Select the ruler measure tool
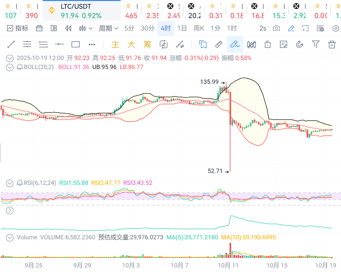Viewport: 341px width, 272px height. [219, 44]
